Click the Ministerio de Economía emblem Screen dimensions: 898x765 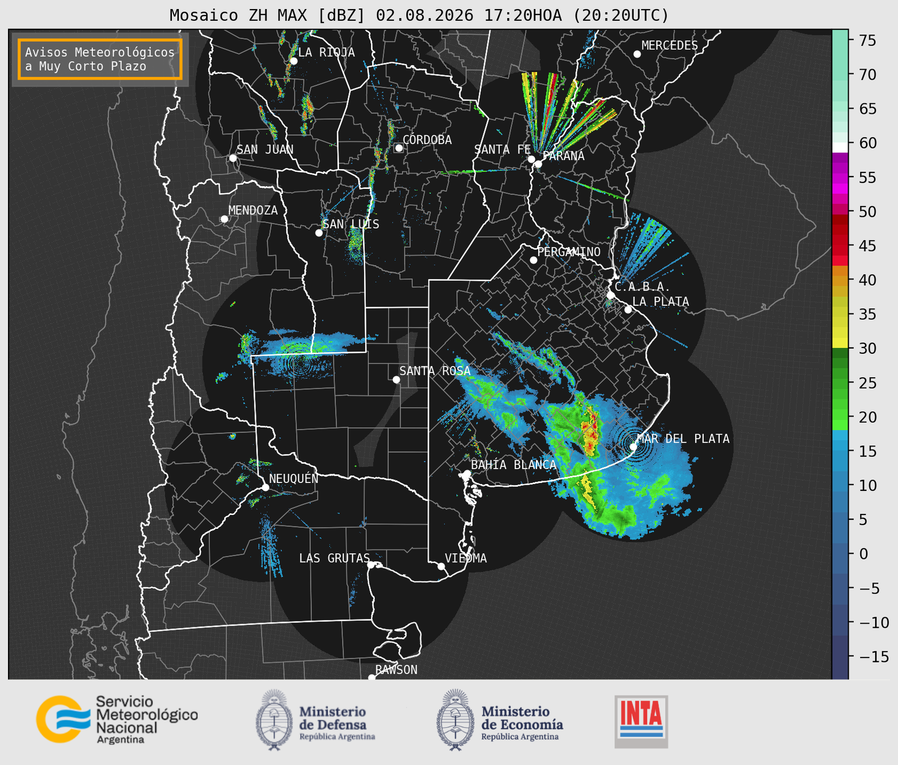pyautogui.click(x=455, y=720)
